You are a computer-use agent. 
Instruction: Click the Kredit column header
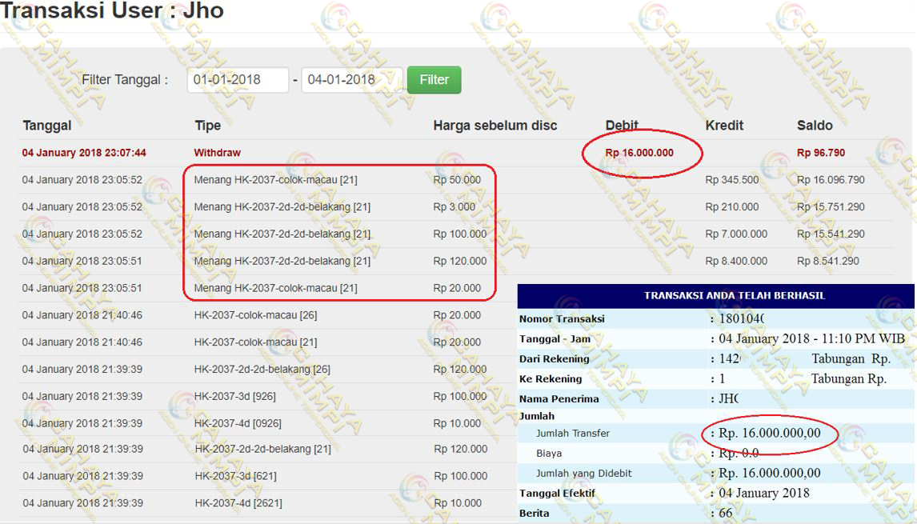[724, 126]
